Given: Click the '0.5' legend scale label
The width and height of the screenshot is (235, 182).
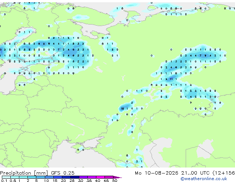Looking at the screenshot, I should coord(13,181).
